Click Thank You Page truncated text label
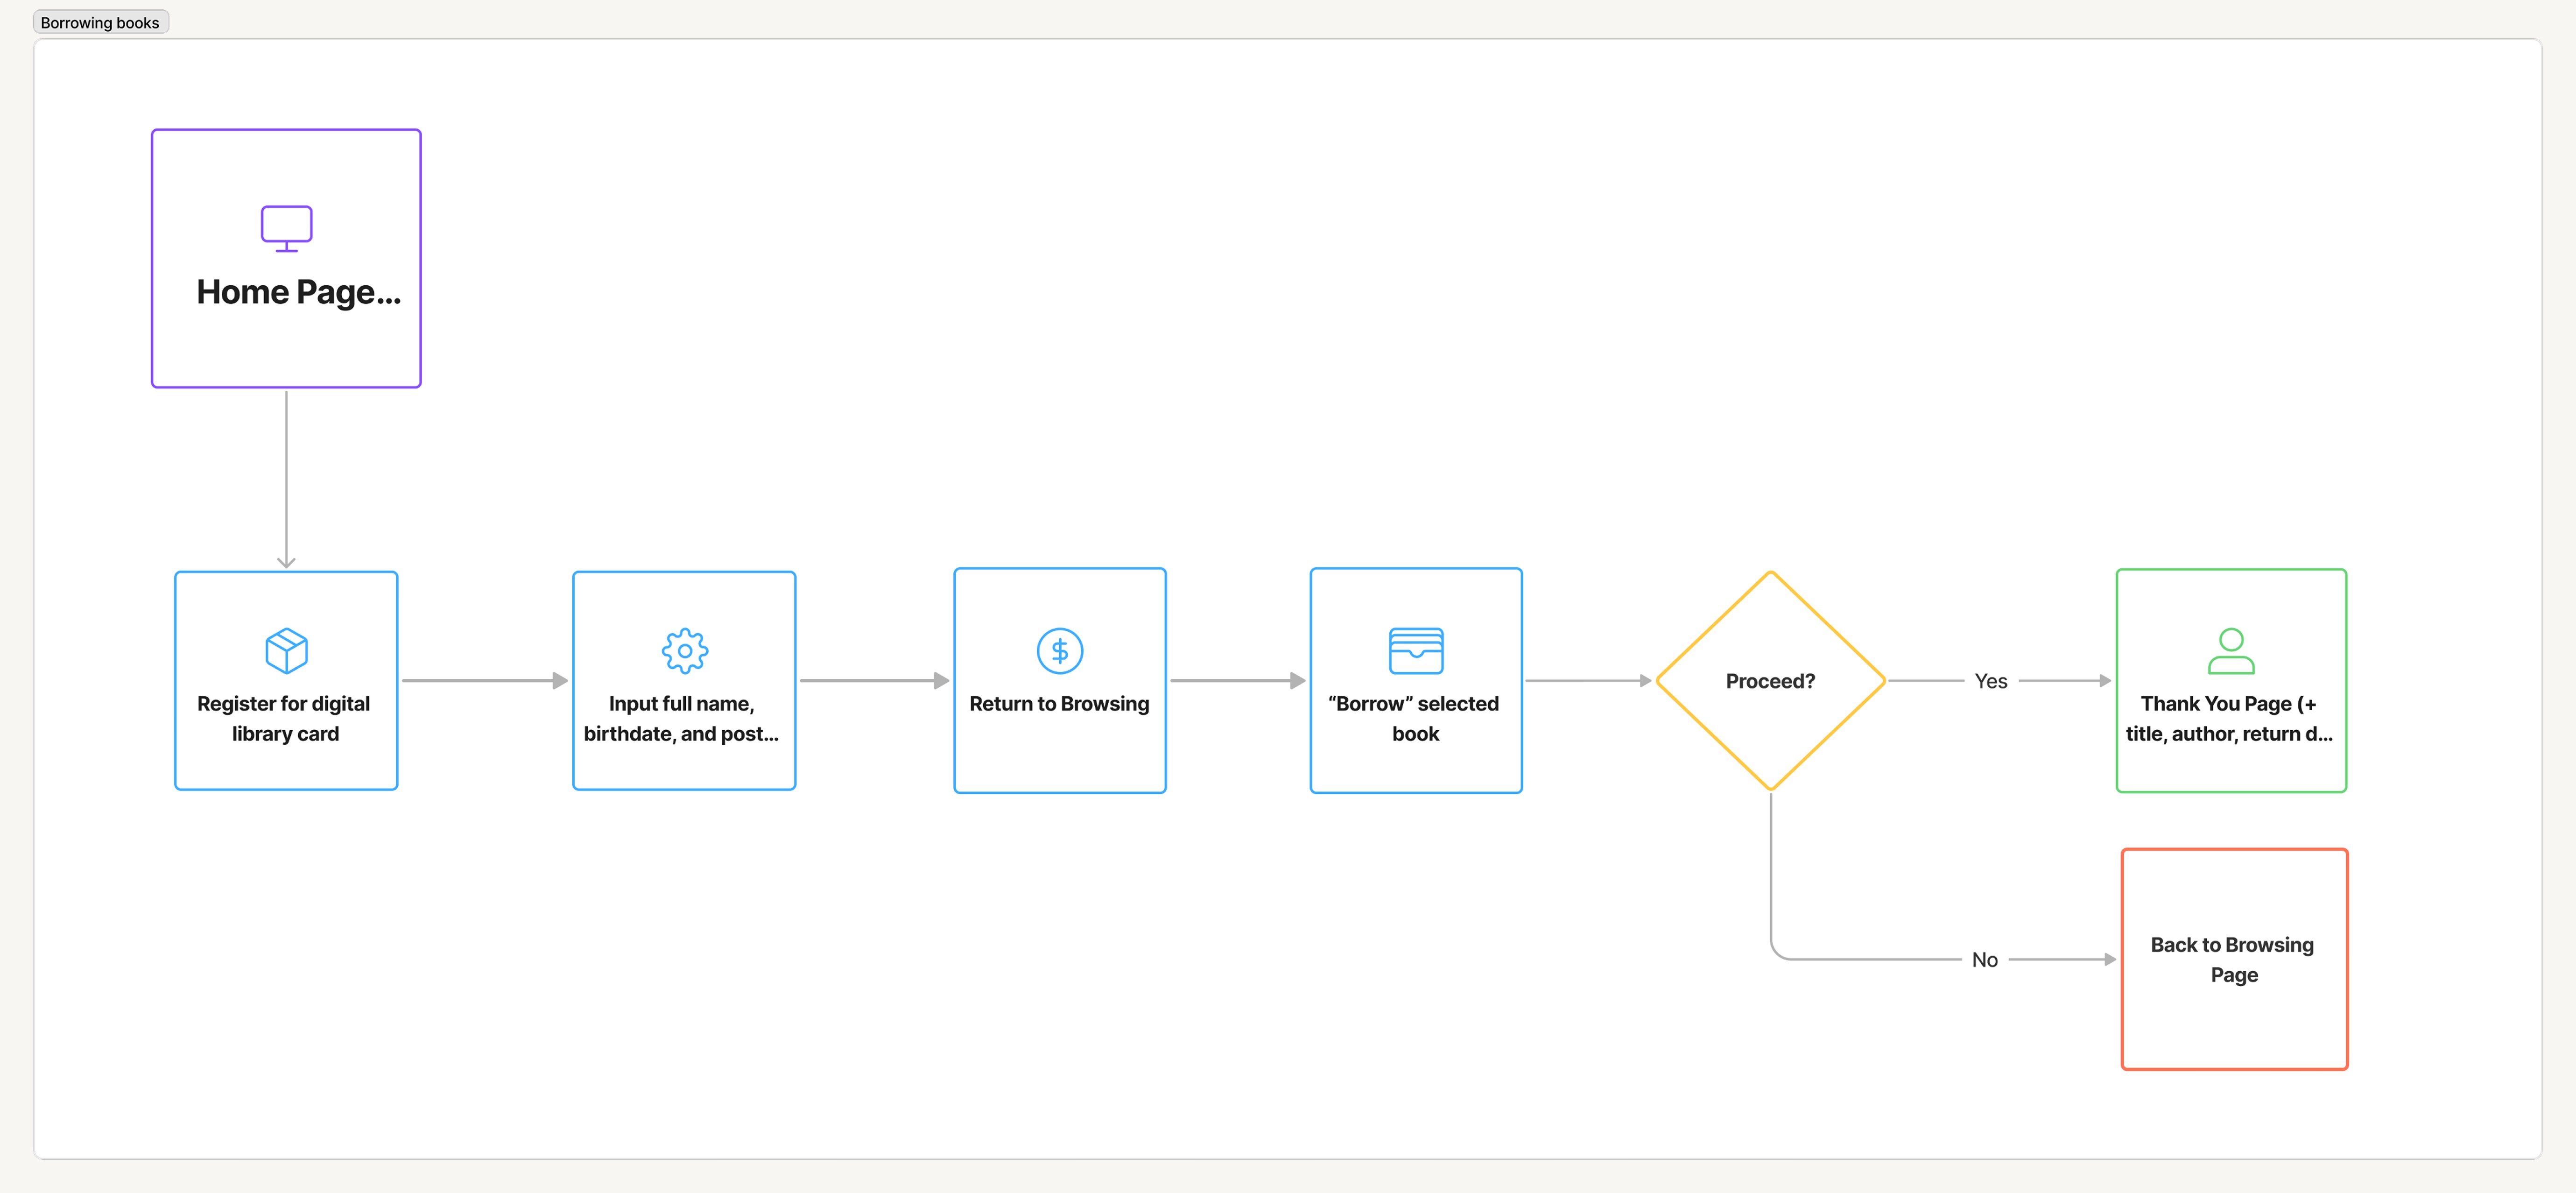 pos(2229,718)
